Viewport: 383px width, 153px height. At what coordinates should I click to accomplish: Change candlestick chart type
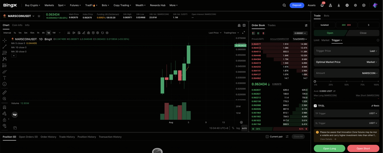coord(74,33)
